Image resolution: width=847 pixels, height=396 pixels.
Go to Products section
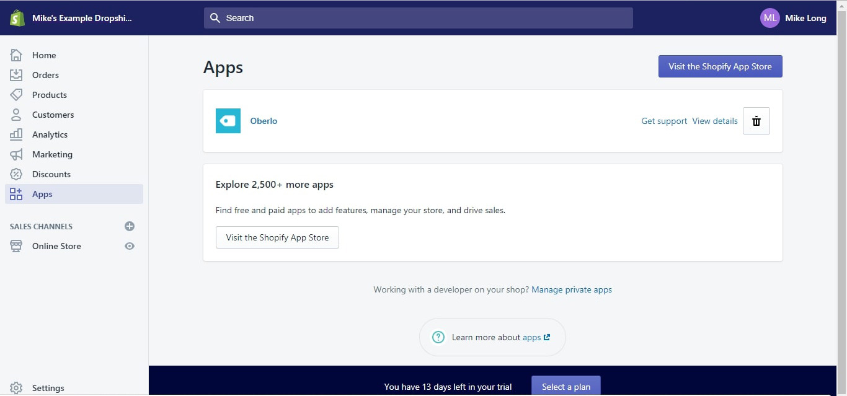49,95
